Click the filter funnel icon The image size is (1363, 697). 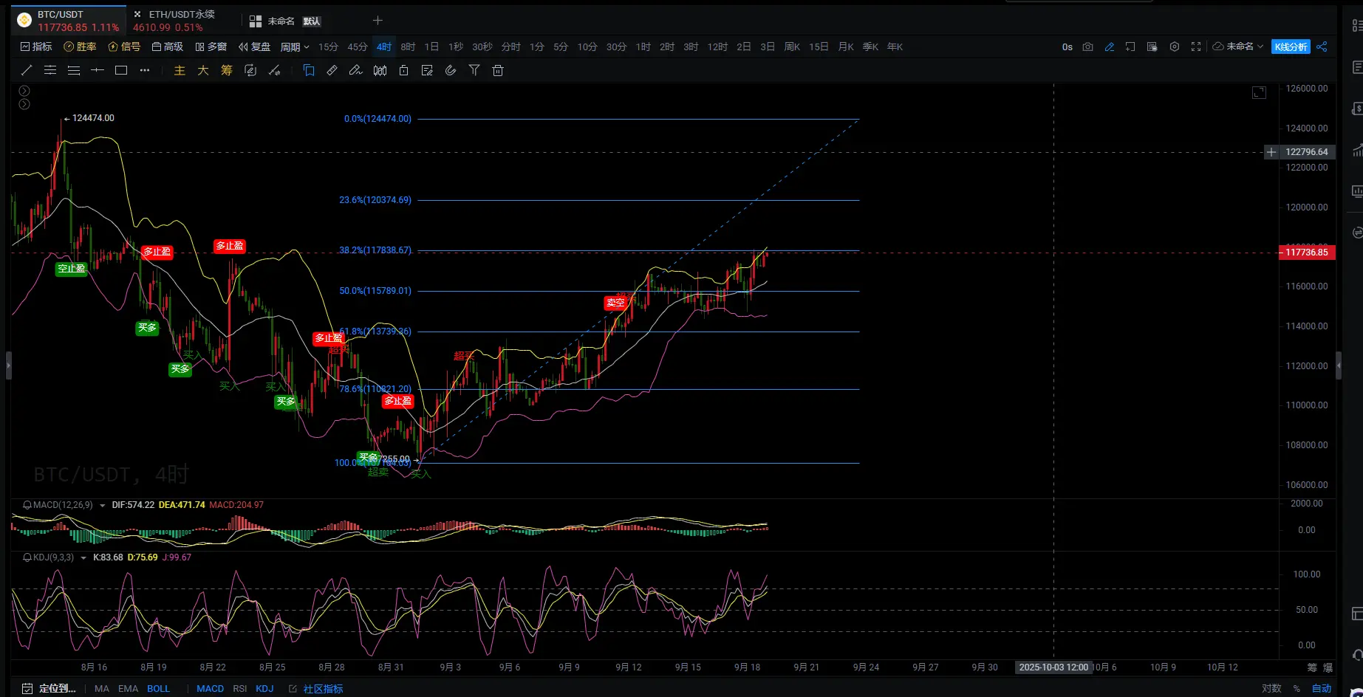click(x=474, y=70)
